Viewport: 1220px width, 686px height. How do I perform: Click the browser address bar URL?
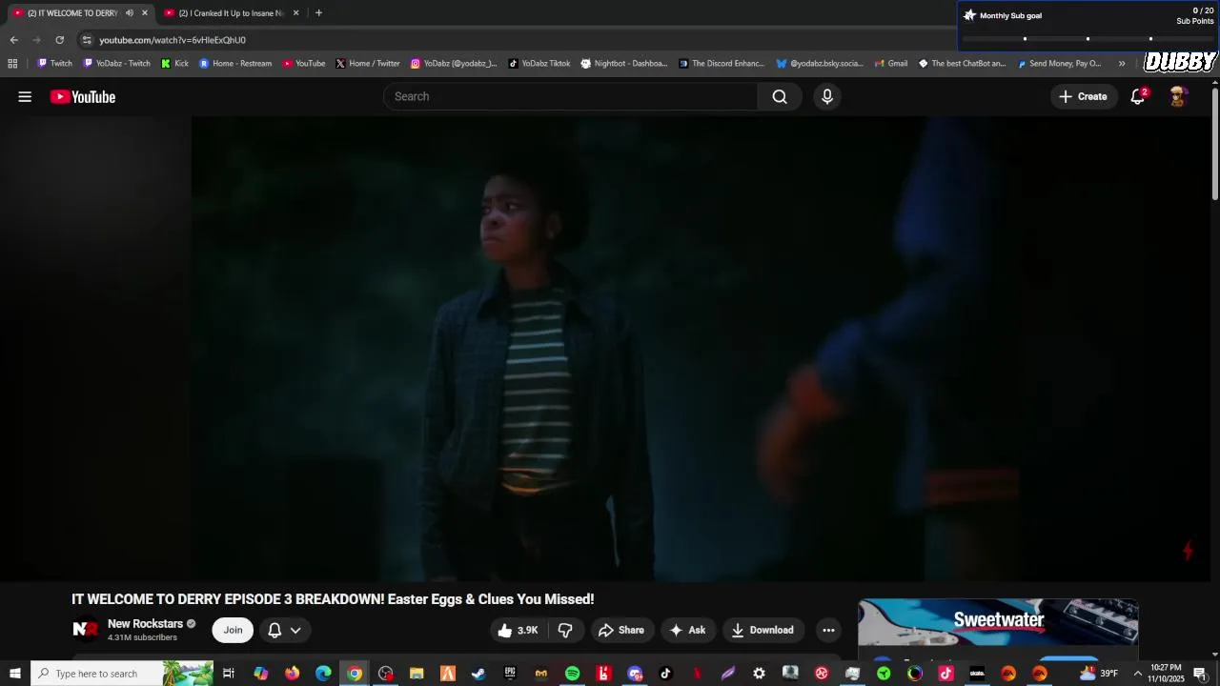click(173, 40)
